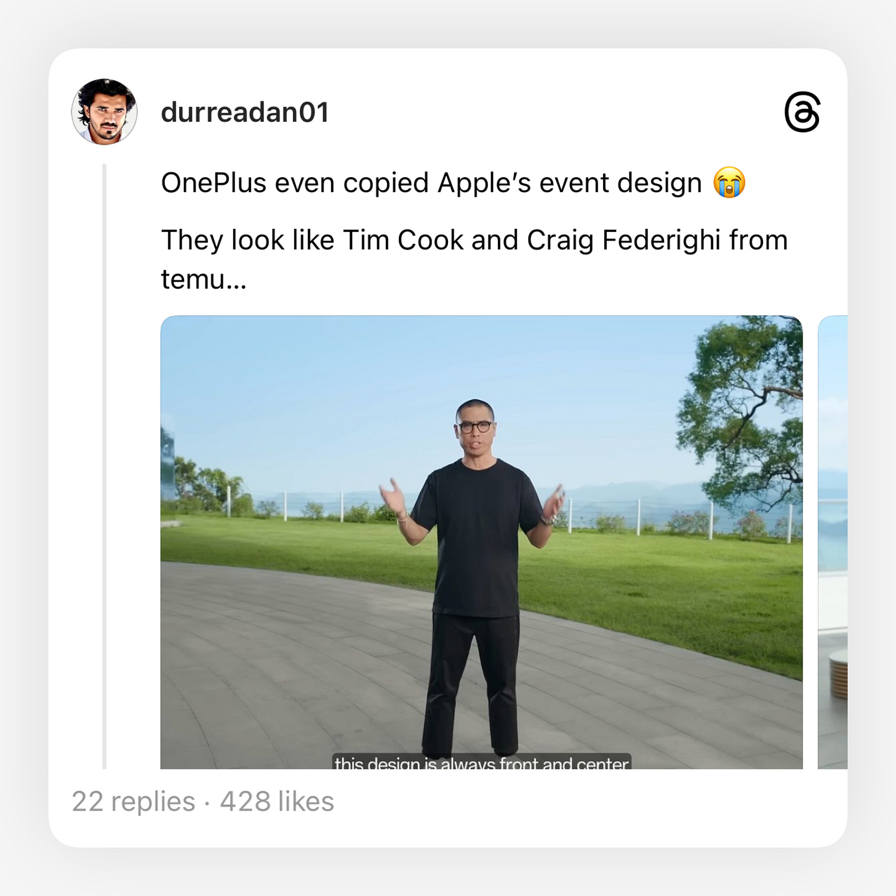Show the 22 replies list
Screen dimensions: 896x896
point(133,801)
